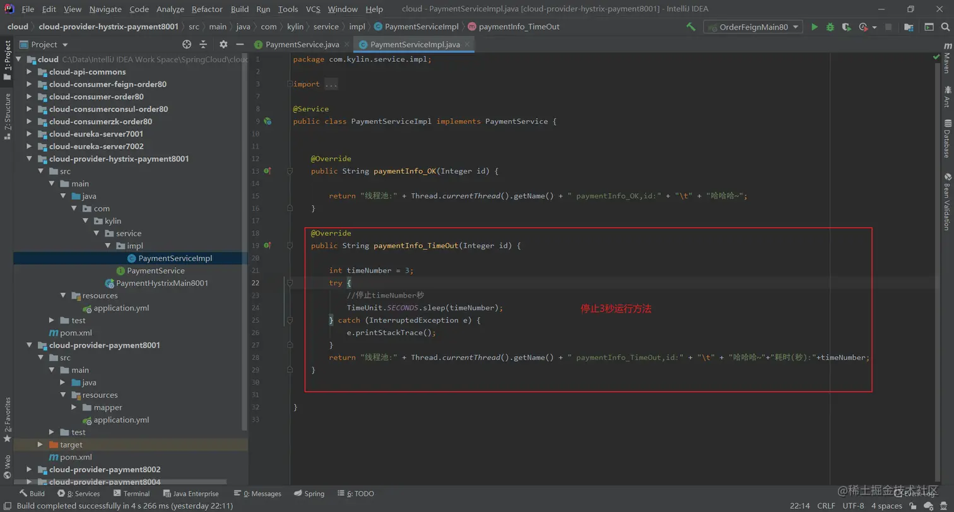Collapse all in Project panel

[203, 44]
